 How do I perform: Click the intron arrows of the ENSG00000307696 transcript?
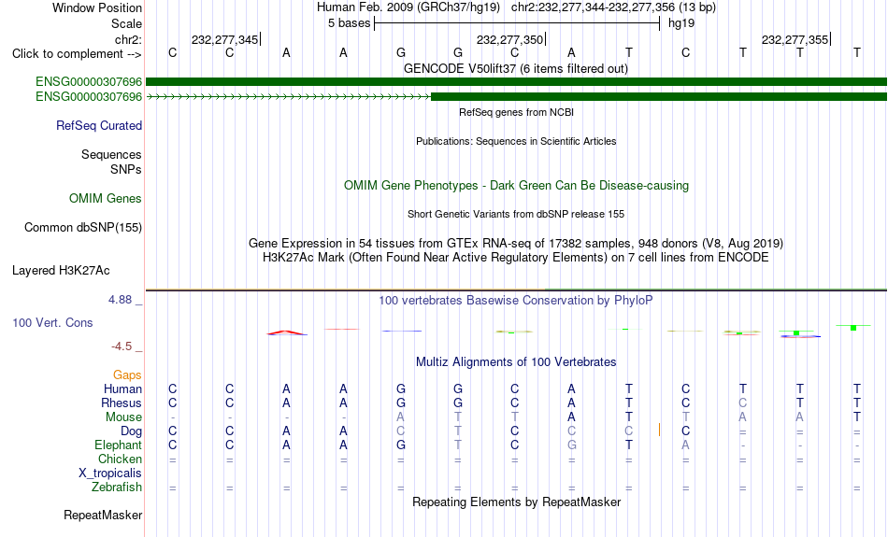(289, 97)
